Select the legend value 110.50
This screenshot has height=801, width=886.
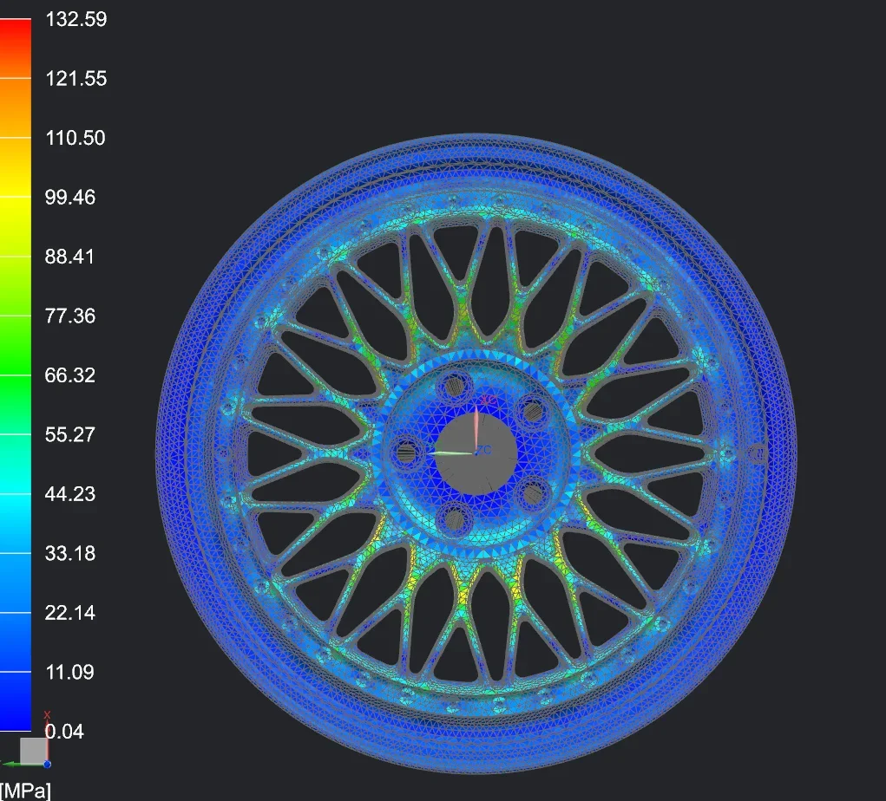click(75, 138)
